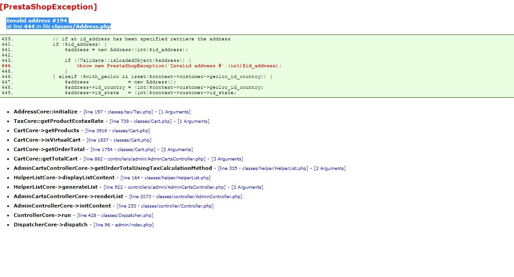The width and height of the screenshot is (514, 277).
Task: Click code line 447 new Address assignment
Action: 120,82
